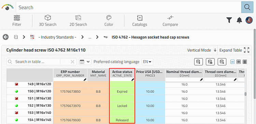The width and height of the screenshot is (256, 124).
Task: Click the Locked status cell
Action: pos(122,106)
